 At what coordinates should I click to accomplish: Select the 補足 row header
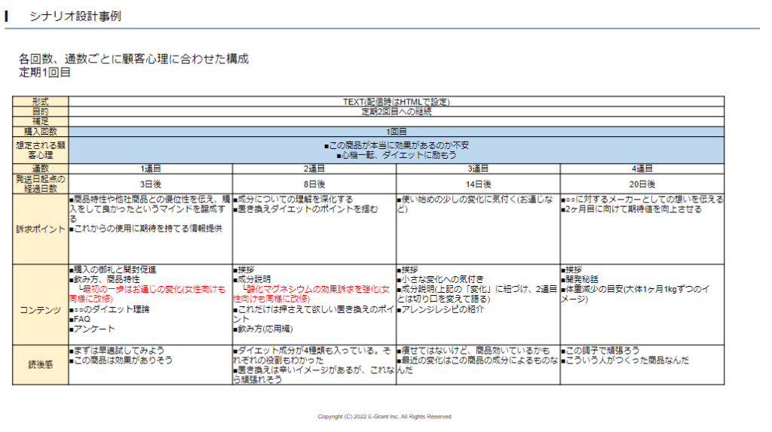40,121
